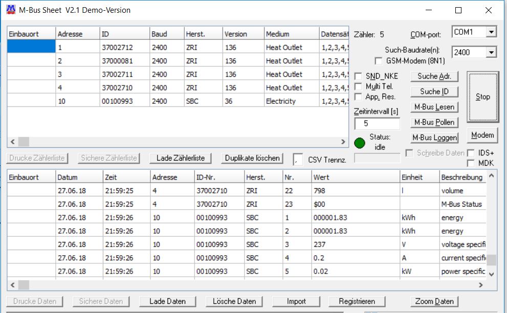The width and height of the screenshot is (507, 313).
Task: Click data table horizontal scroll left arrow
Action: coord(13,285)
